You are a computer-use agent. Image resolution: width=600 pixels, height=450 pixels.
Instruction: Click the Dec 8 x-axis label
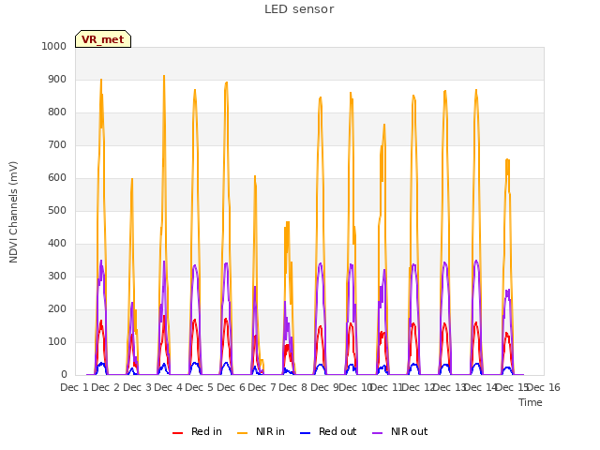[293, 387]
